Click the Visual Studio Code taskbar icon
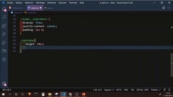 tap(64, 94)
